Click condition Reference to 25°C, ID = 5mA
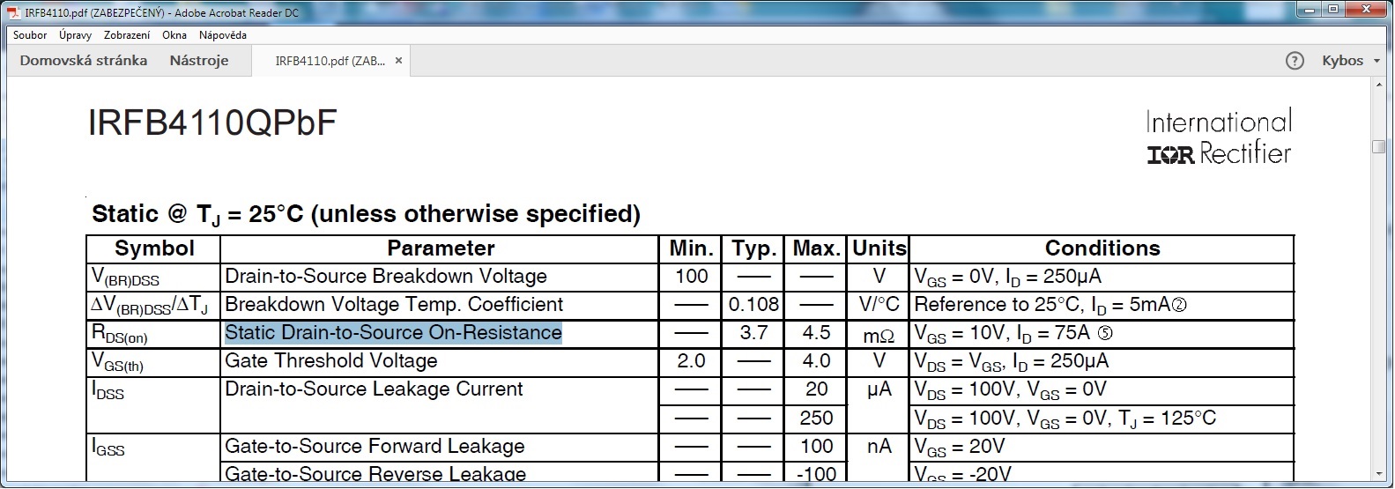The width and height of the screenshot is (1395, 489). pyautogui.click(x=1050, y=306)
